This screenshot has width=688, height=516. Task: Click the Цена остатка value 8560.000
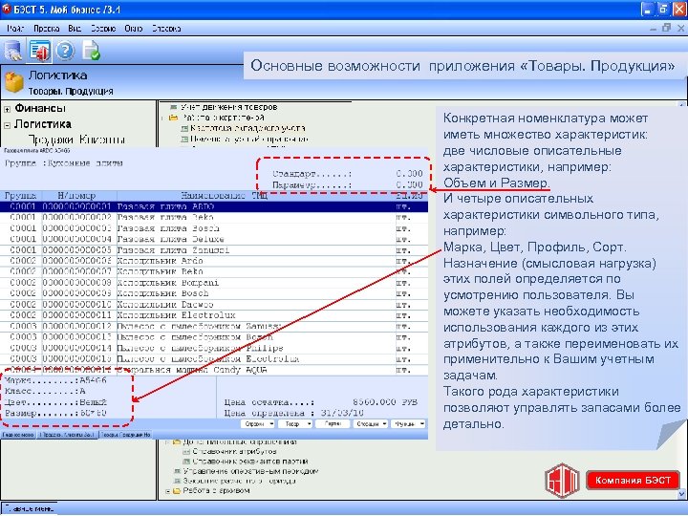pyautogui.click(x=375, y=402)
